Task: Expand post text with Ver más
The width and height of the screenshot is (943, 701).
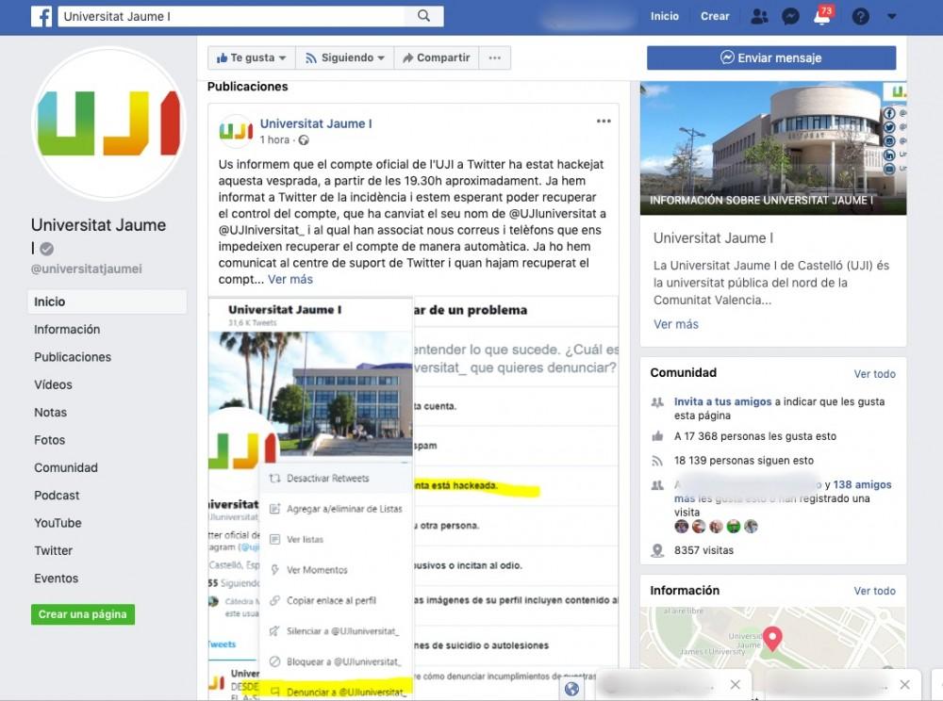Action: (x=290, y=280)
